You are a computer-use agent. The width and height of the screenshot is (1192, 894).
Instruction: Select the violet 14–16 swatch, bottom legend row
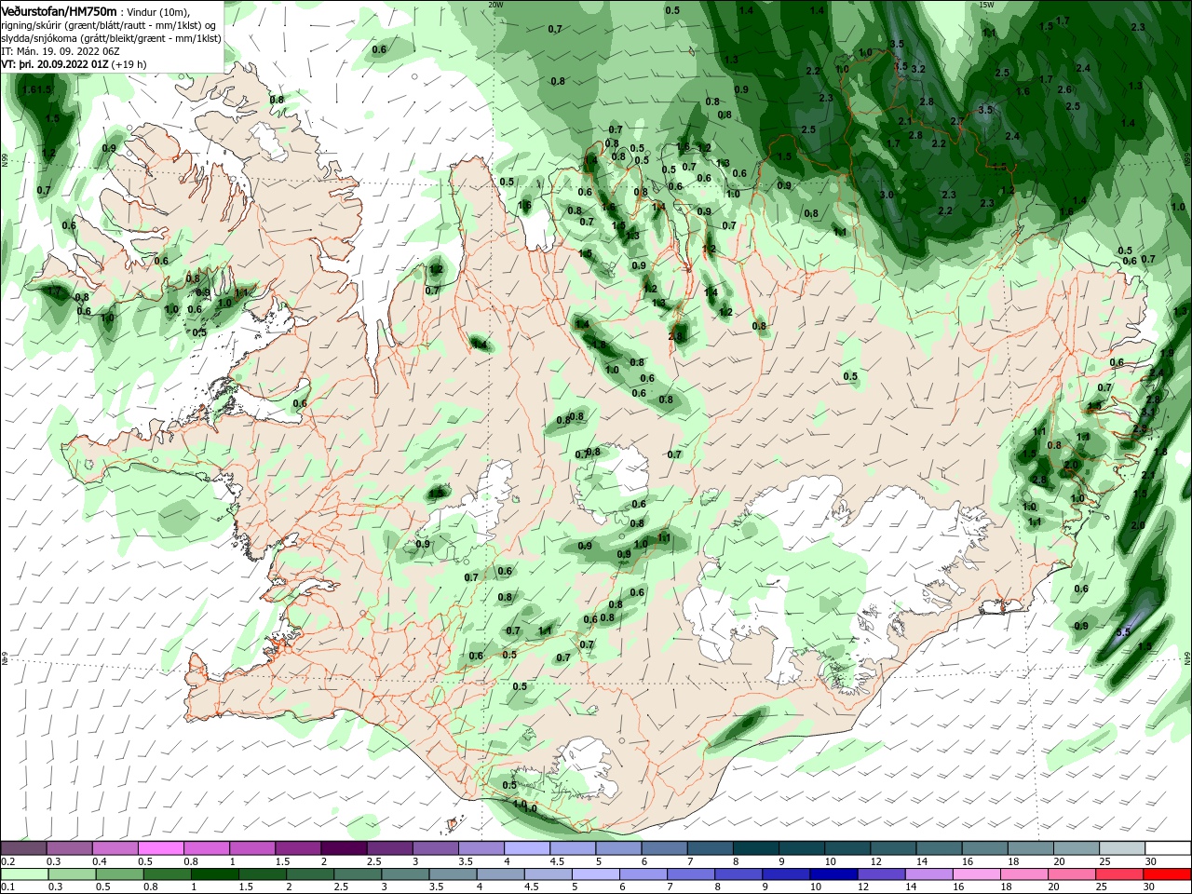coord(928,874)
